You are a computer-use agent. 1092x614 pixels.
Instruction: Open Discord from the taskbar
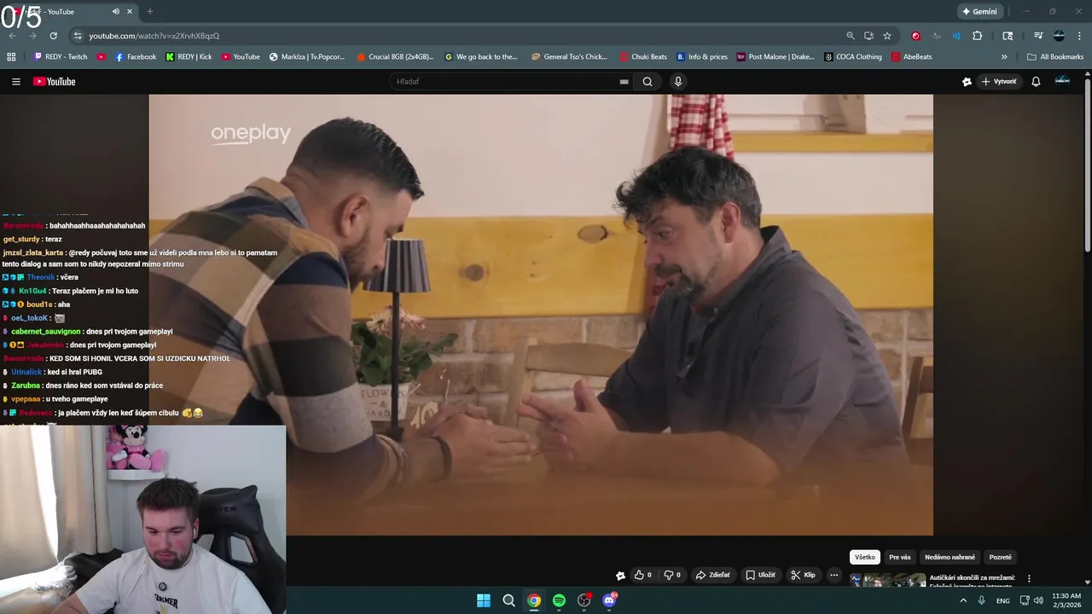tap(609, 600)
